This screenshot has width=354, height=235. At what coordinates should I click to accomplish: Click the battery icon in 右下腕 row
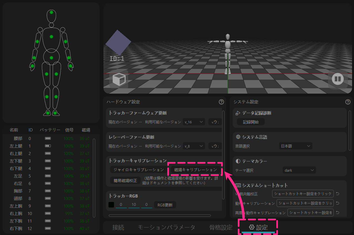click(x=48, y=228)
